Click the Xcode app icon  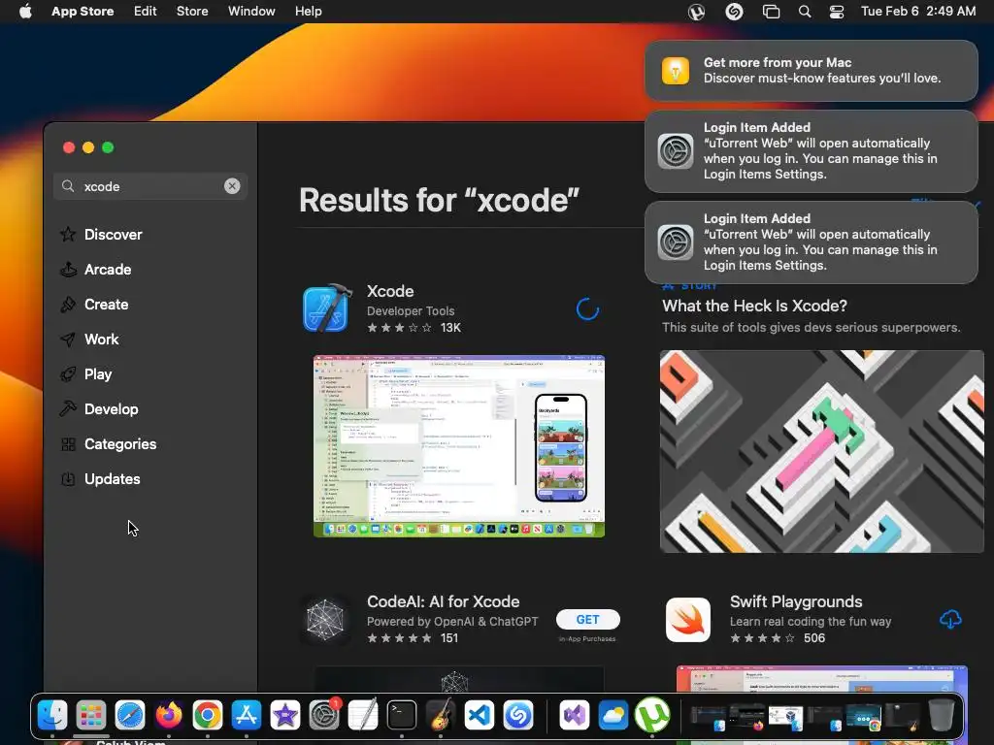pyautogui.click(x=326, y=308)
